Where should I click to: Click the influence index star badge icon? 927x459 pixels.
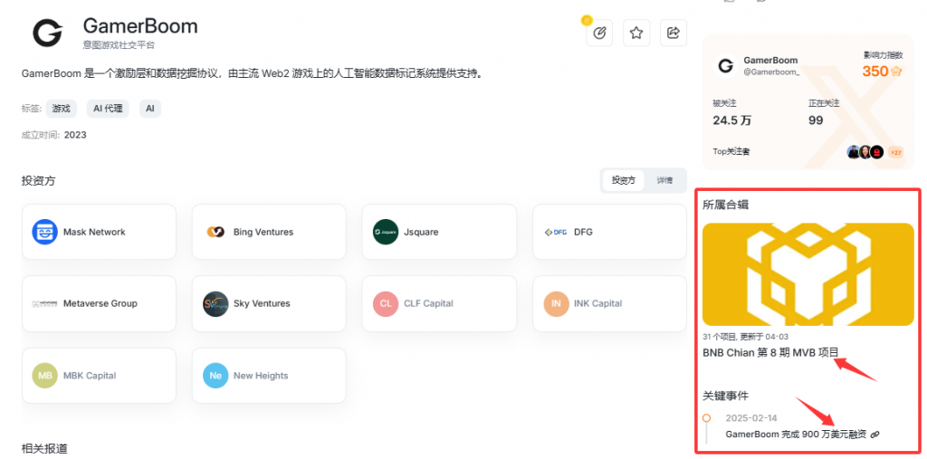(x=896, y=72)
